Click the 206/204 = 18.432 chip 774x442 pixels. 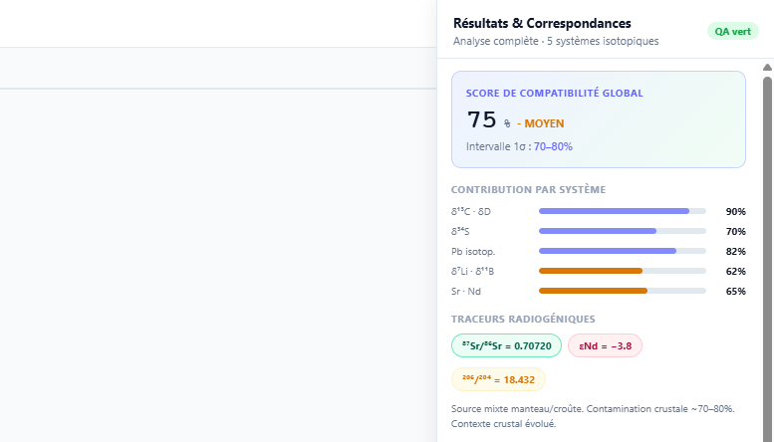[498, 379]
